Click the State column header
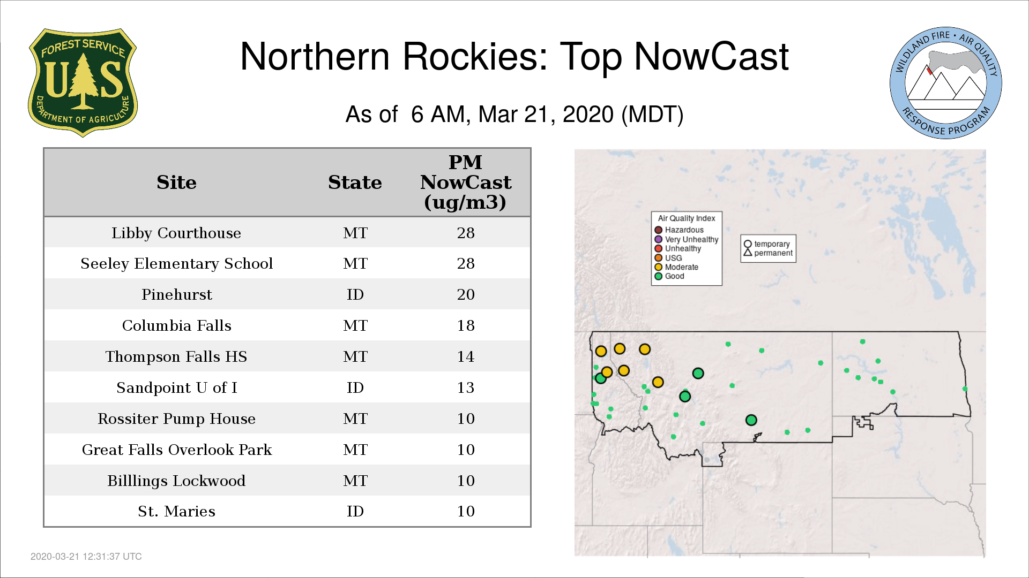The width and height of the screenshot is (1029, 578). click(355, 182)
